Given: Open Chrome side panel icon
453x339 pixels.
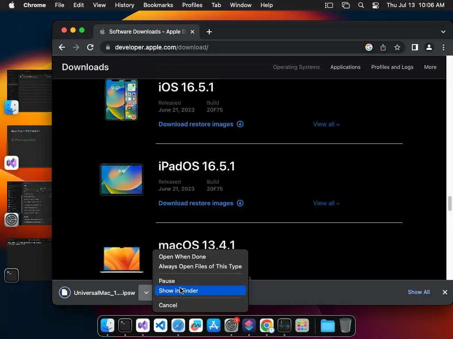Looking at the screenshot, I should pyautogui.click(x=415, y=47).
